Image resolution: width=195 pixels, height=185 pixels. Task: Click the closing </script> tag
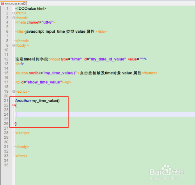23,133
